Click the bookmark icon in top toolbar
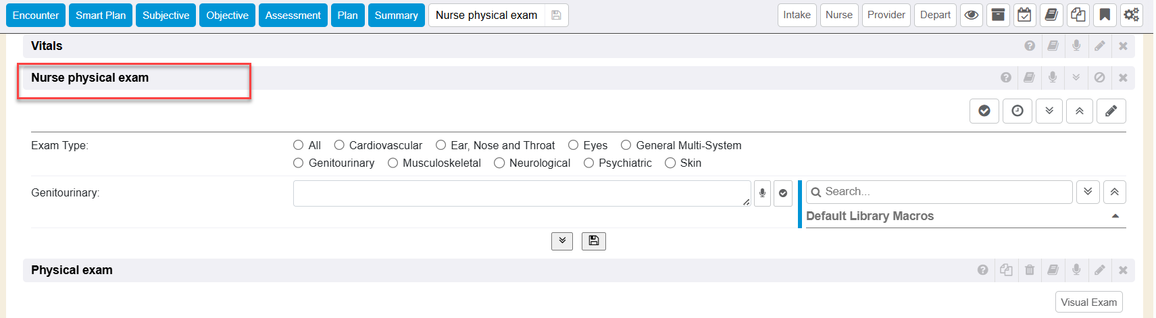Viewport: 1156px width, 318px height. tap(1105, 15)
